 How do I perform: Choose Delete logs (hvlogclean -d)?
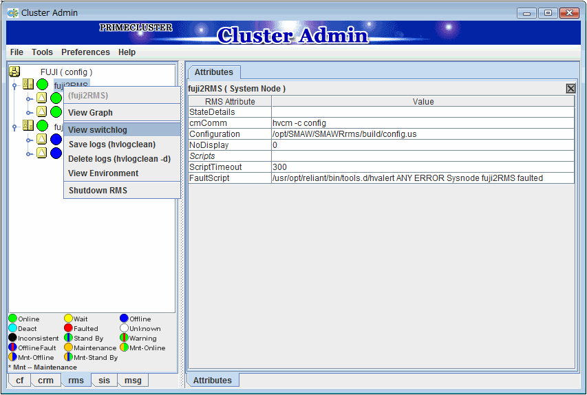pos(122,159)
